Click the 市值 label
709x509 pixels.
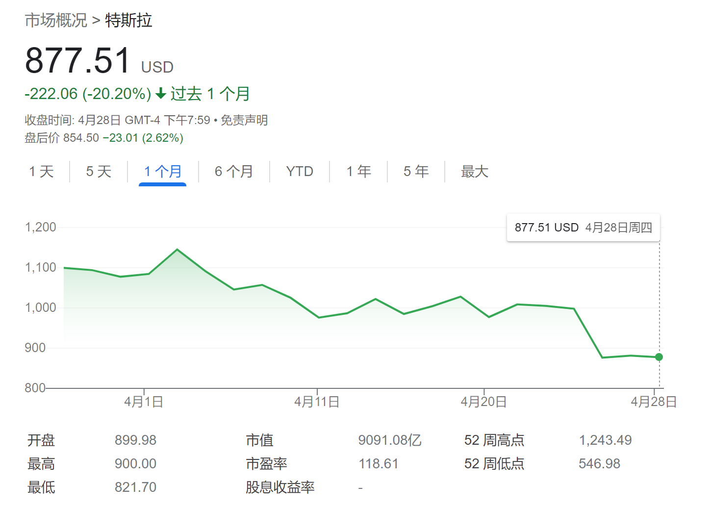[x=259, y=440]
